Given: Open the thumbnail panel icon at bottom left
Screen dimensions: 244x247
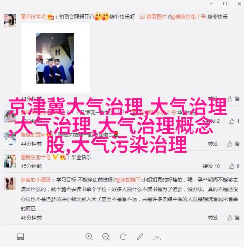Looking at the screenshot, I should click(x=21, y=237).
